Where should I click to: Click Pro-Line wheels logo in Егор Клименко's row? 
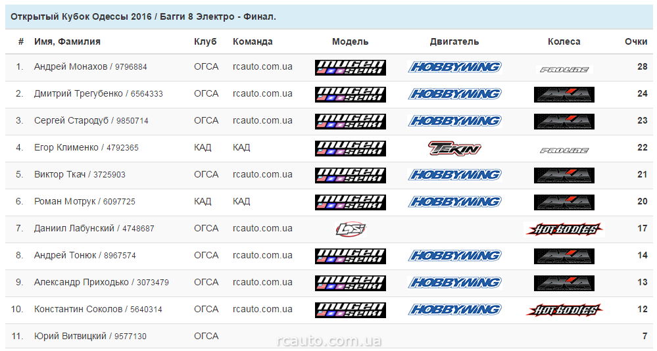coord(564,149)
